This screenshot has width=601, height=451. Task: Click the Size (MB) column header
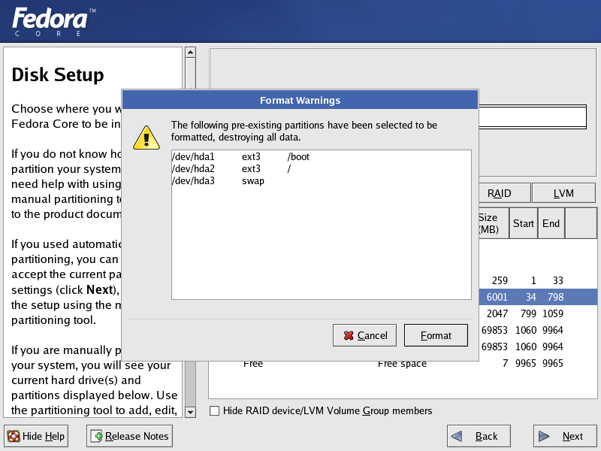point(494,223)
